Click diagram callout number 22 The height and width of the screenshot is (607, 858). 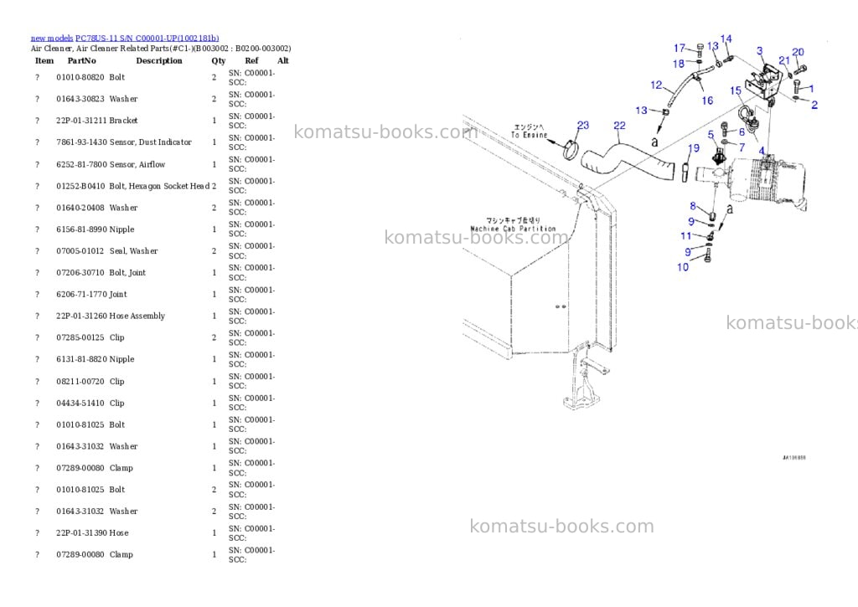(x=619, y=126)
